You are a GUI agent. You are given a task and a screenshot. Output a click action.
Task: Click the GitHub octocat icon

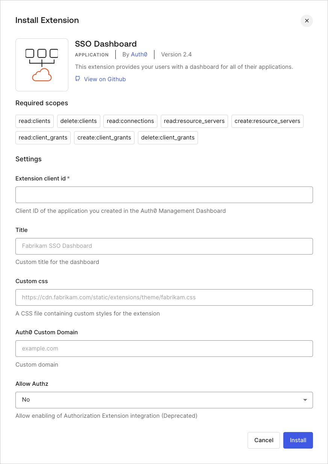click(78, 79)
